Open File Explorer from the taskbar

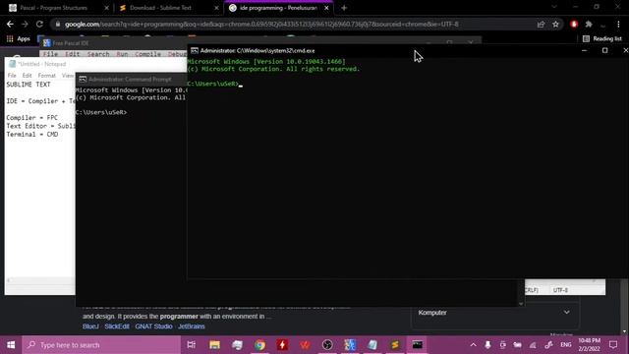point(214,345)
